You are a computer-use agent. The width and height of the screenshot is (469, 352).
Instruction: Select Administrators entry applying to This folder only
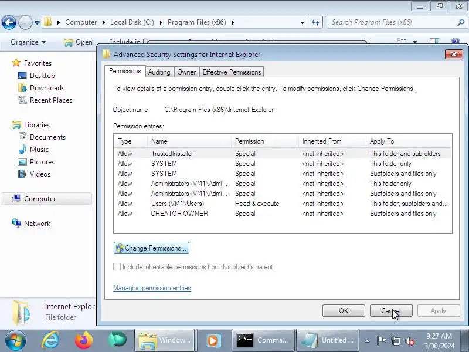(283, 184)
